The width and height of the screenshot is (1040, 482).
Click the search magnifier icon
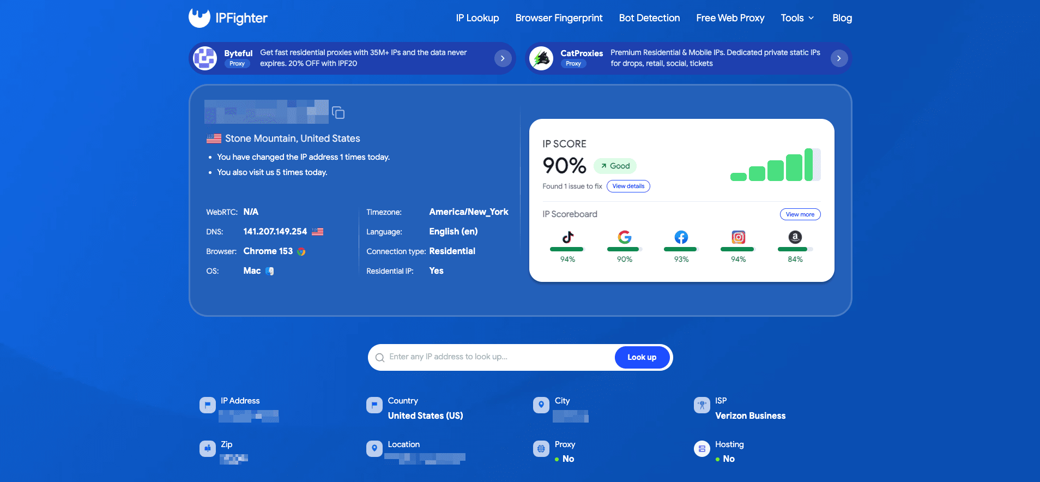(380, 358)
